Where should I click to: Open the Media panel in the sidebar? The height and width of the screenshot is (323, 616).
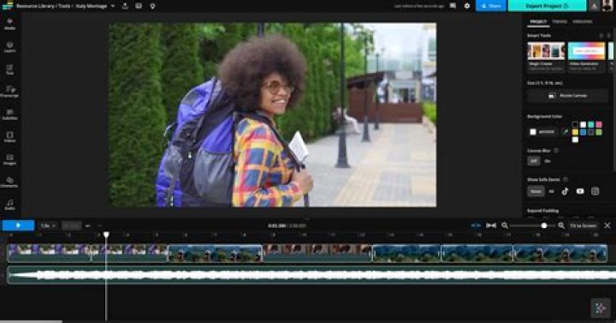[x=9, y=24]
